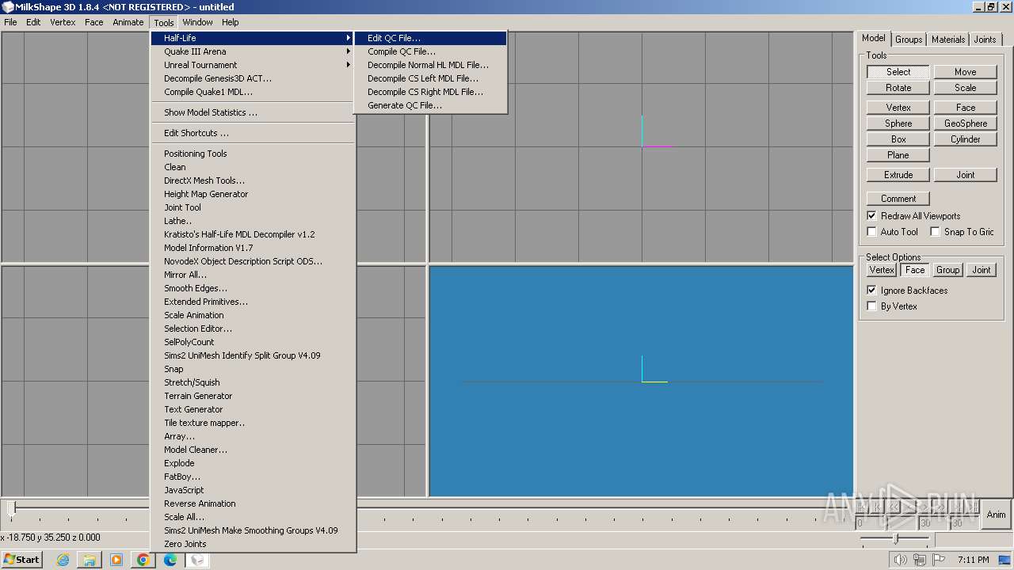Choose Reverse Animation menu entry

(253, 503)
